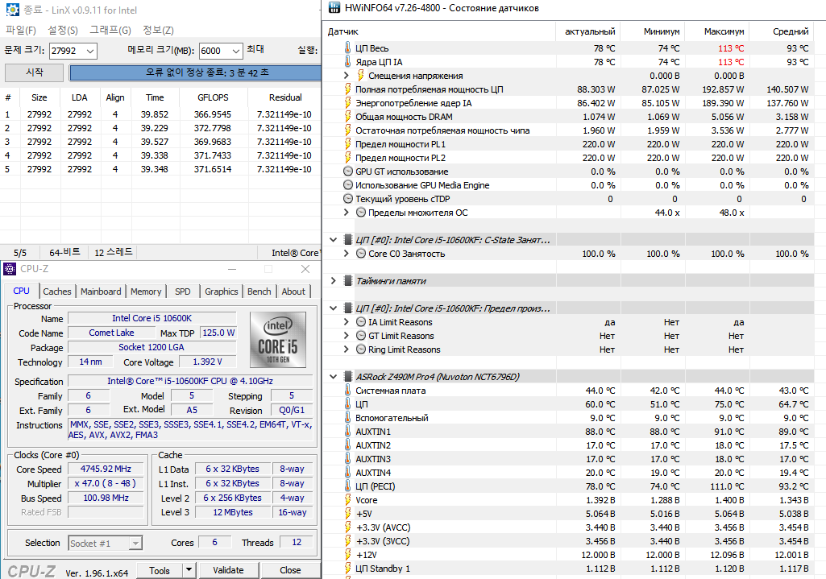Click voltage icon beside +12V
This screenshot has height=579, width=826.
[x=347, y=554]
